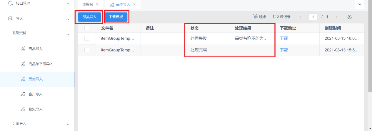The width and height of the screenshot is (372, 131).
Task: Click the 过滤 filter icon
Action: 255,17
